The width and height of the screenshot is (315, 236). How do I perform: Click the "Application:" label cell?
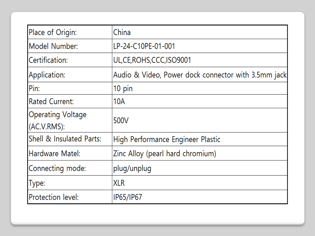(x=47, y=75)
